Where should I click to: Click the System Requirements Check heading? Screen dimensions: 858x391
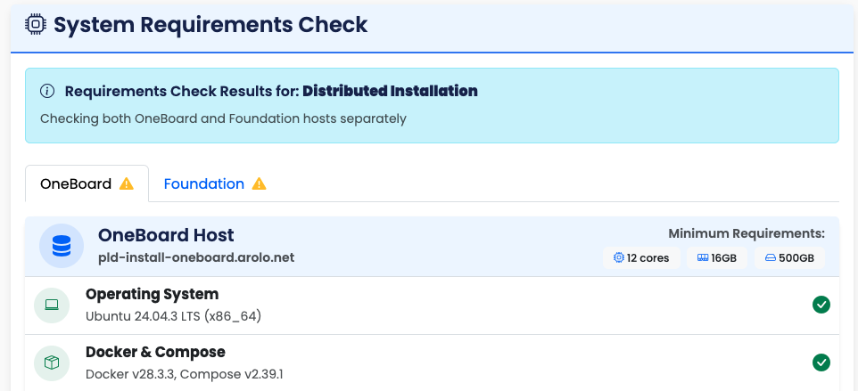[x=210, y=25]
